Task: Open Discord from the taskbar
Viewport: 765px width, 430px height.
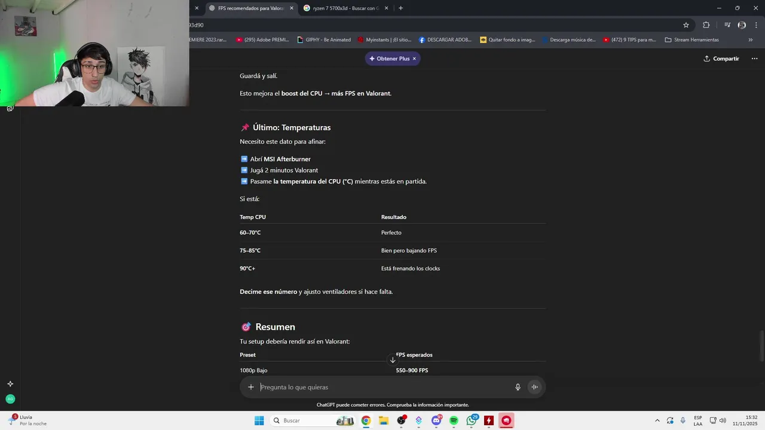Action: (x=436, y=420)
